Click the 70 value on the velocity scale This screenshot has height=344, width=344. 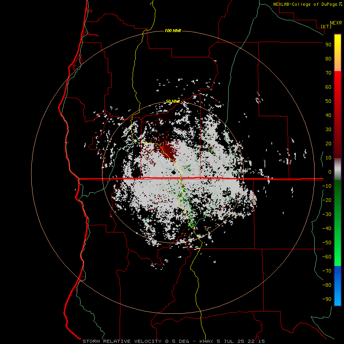(328, 73)
